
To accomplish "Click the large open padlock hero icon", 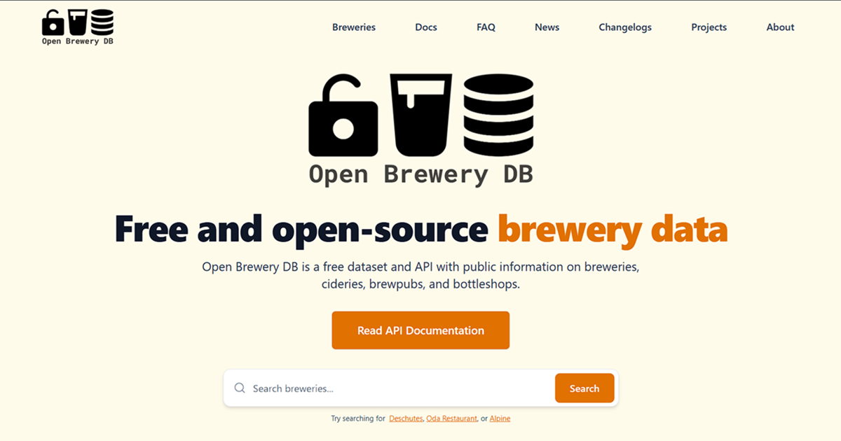I will click(x=343, y=116).
